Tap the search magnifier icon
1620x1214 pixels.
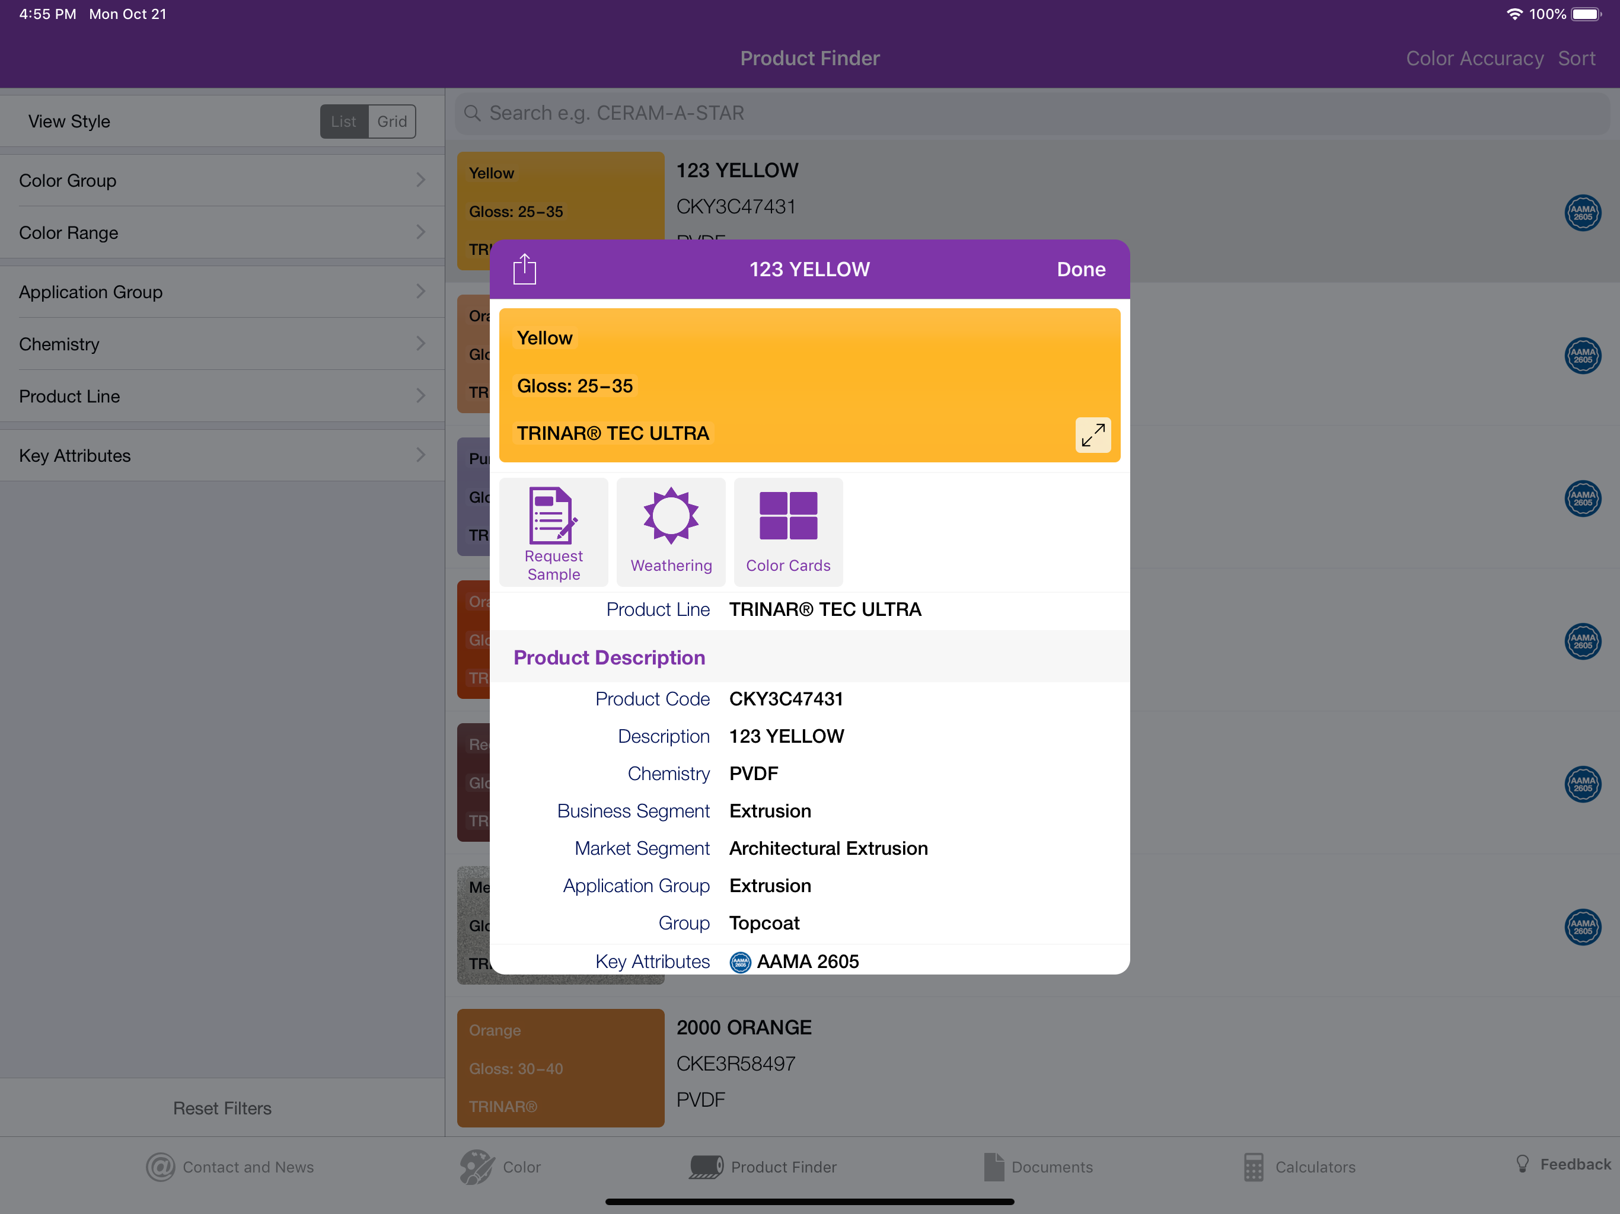click(x=473, y=113)
